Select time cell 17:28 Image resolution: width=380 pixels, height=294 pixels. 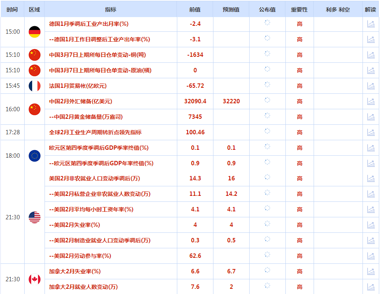click(13, 132)
